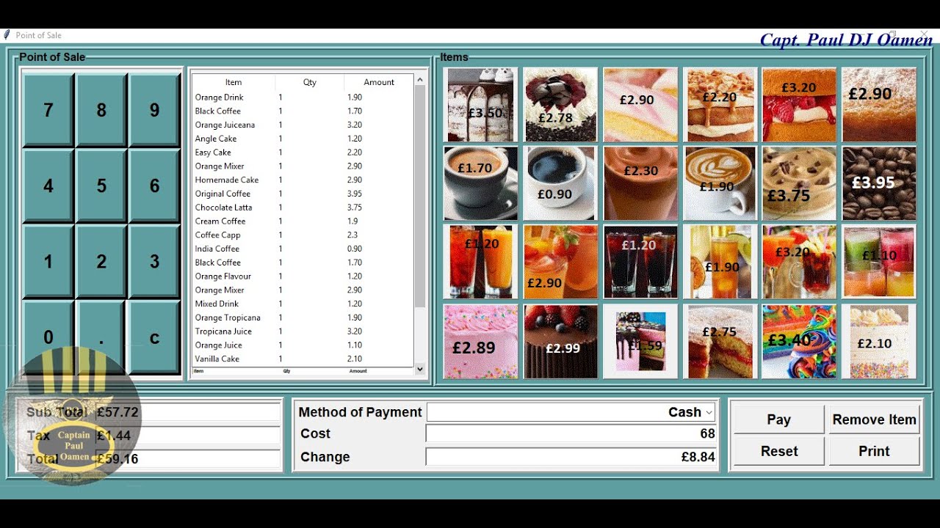
Task: Focus the Cost input field
Action: coord(571,433)
